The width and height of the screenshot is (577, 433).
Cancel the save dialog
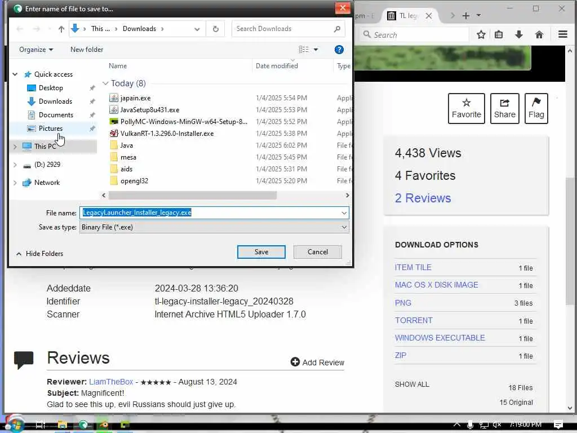pyautogui.click(x=318, y=252)
